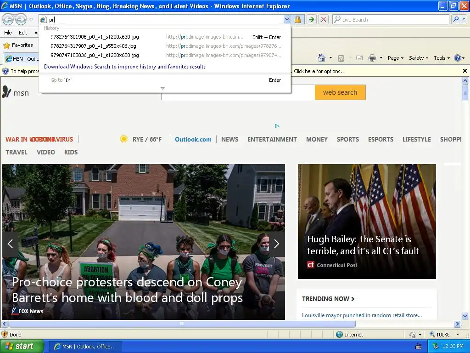Click vertical scrollbar down arrow

465,316
